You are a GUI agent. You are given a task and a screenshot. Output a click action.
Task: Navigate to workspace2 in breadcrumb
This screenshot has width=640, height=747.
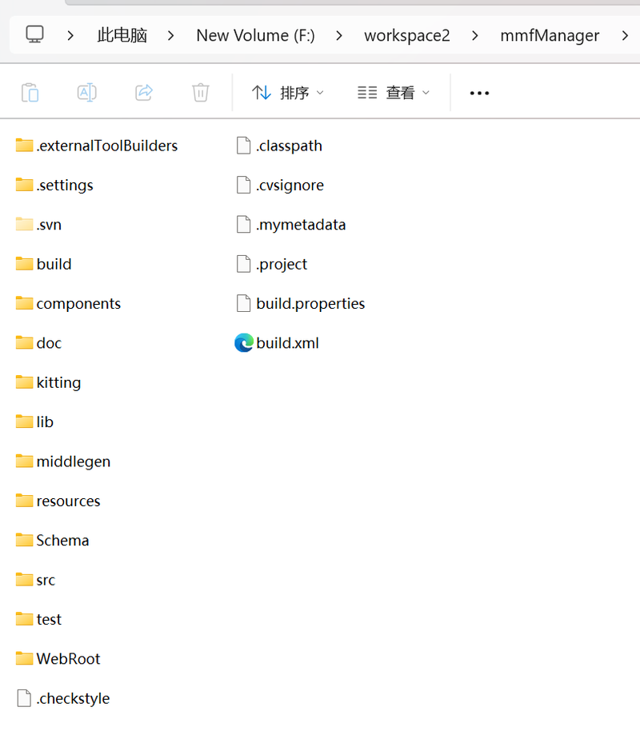click(407, 35)
